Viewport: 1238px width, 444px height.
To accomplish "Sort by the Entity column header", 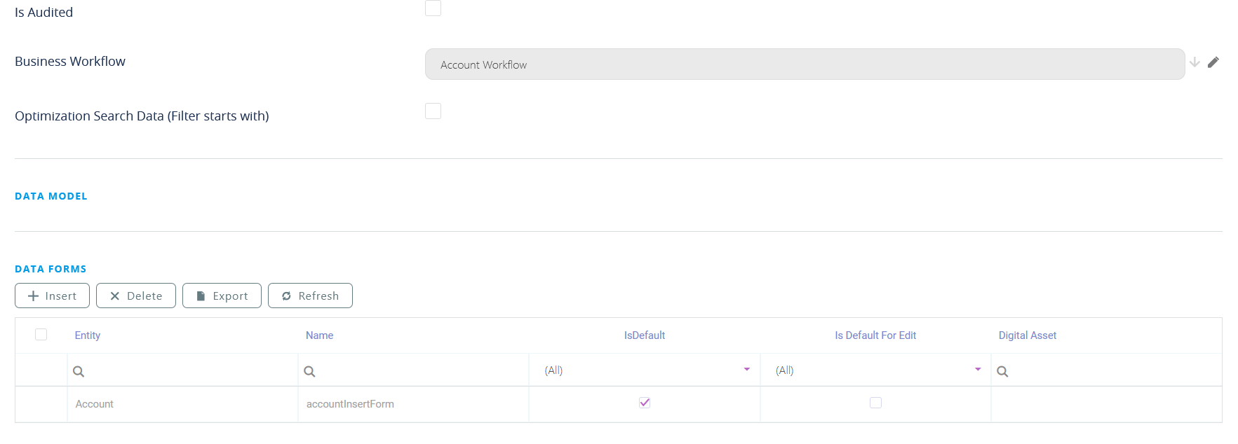I will pos(88,335).
